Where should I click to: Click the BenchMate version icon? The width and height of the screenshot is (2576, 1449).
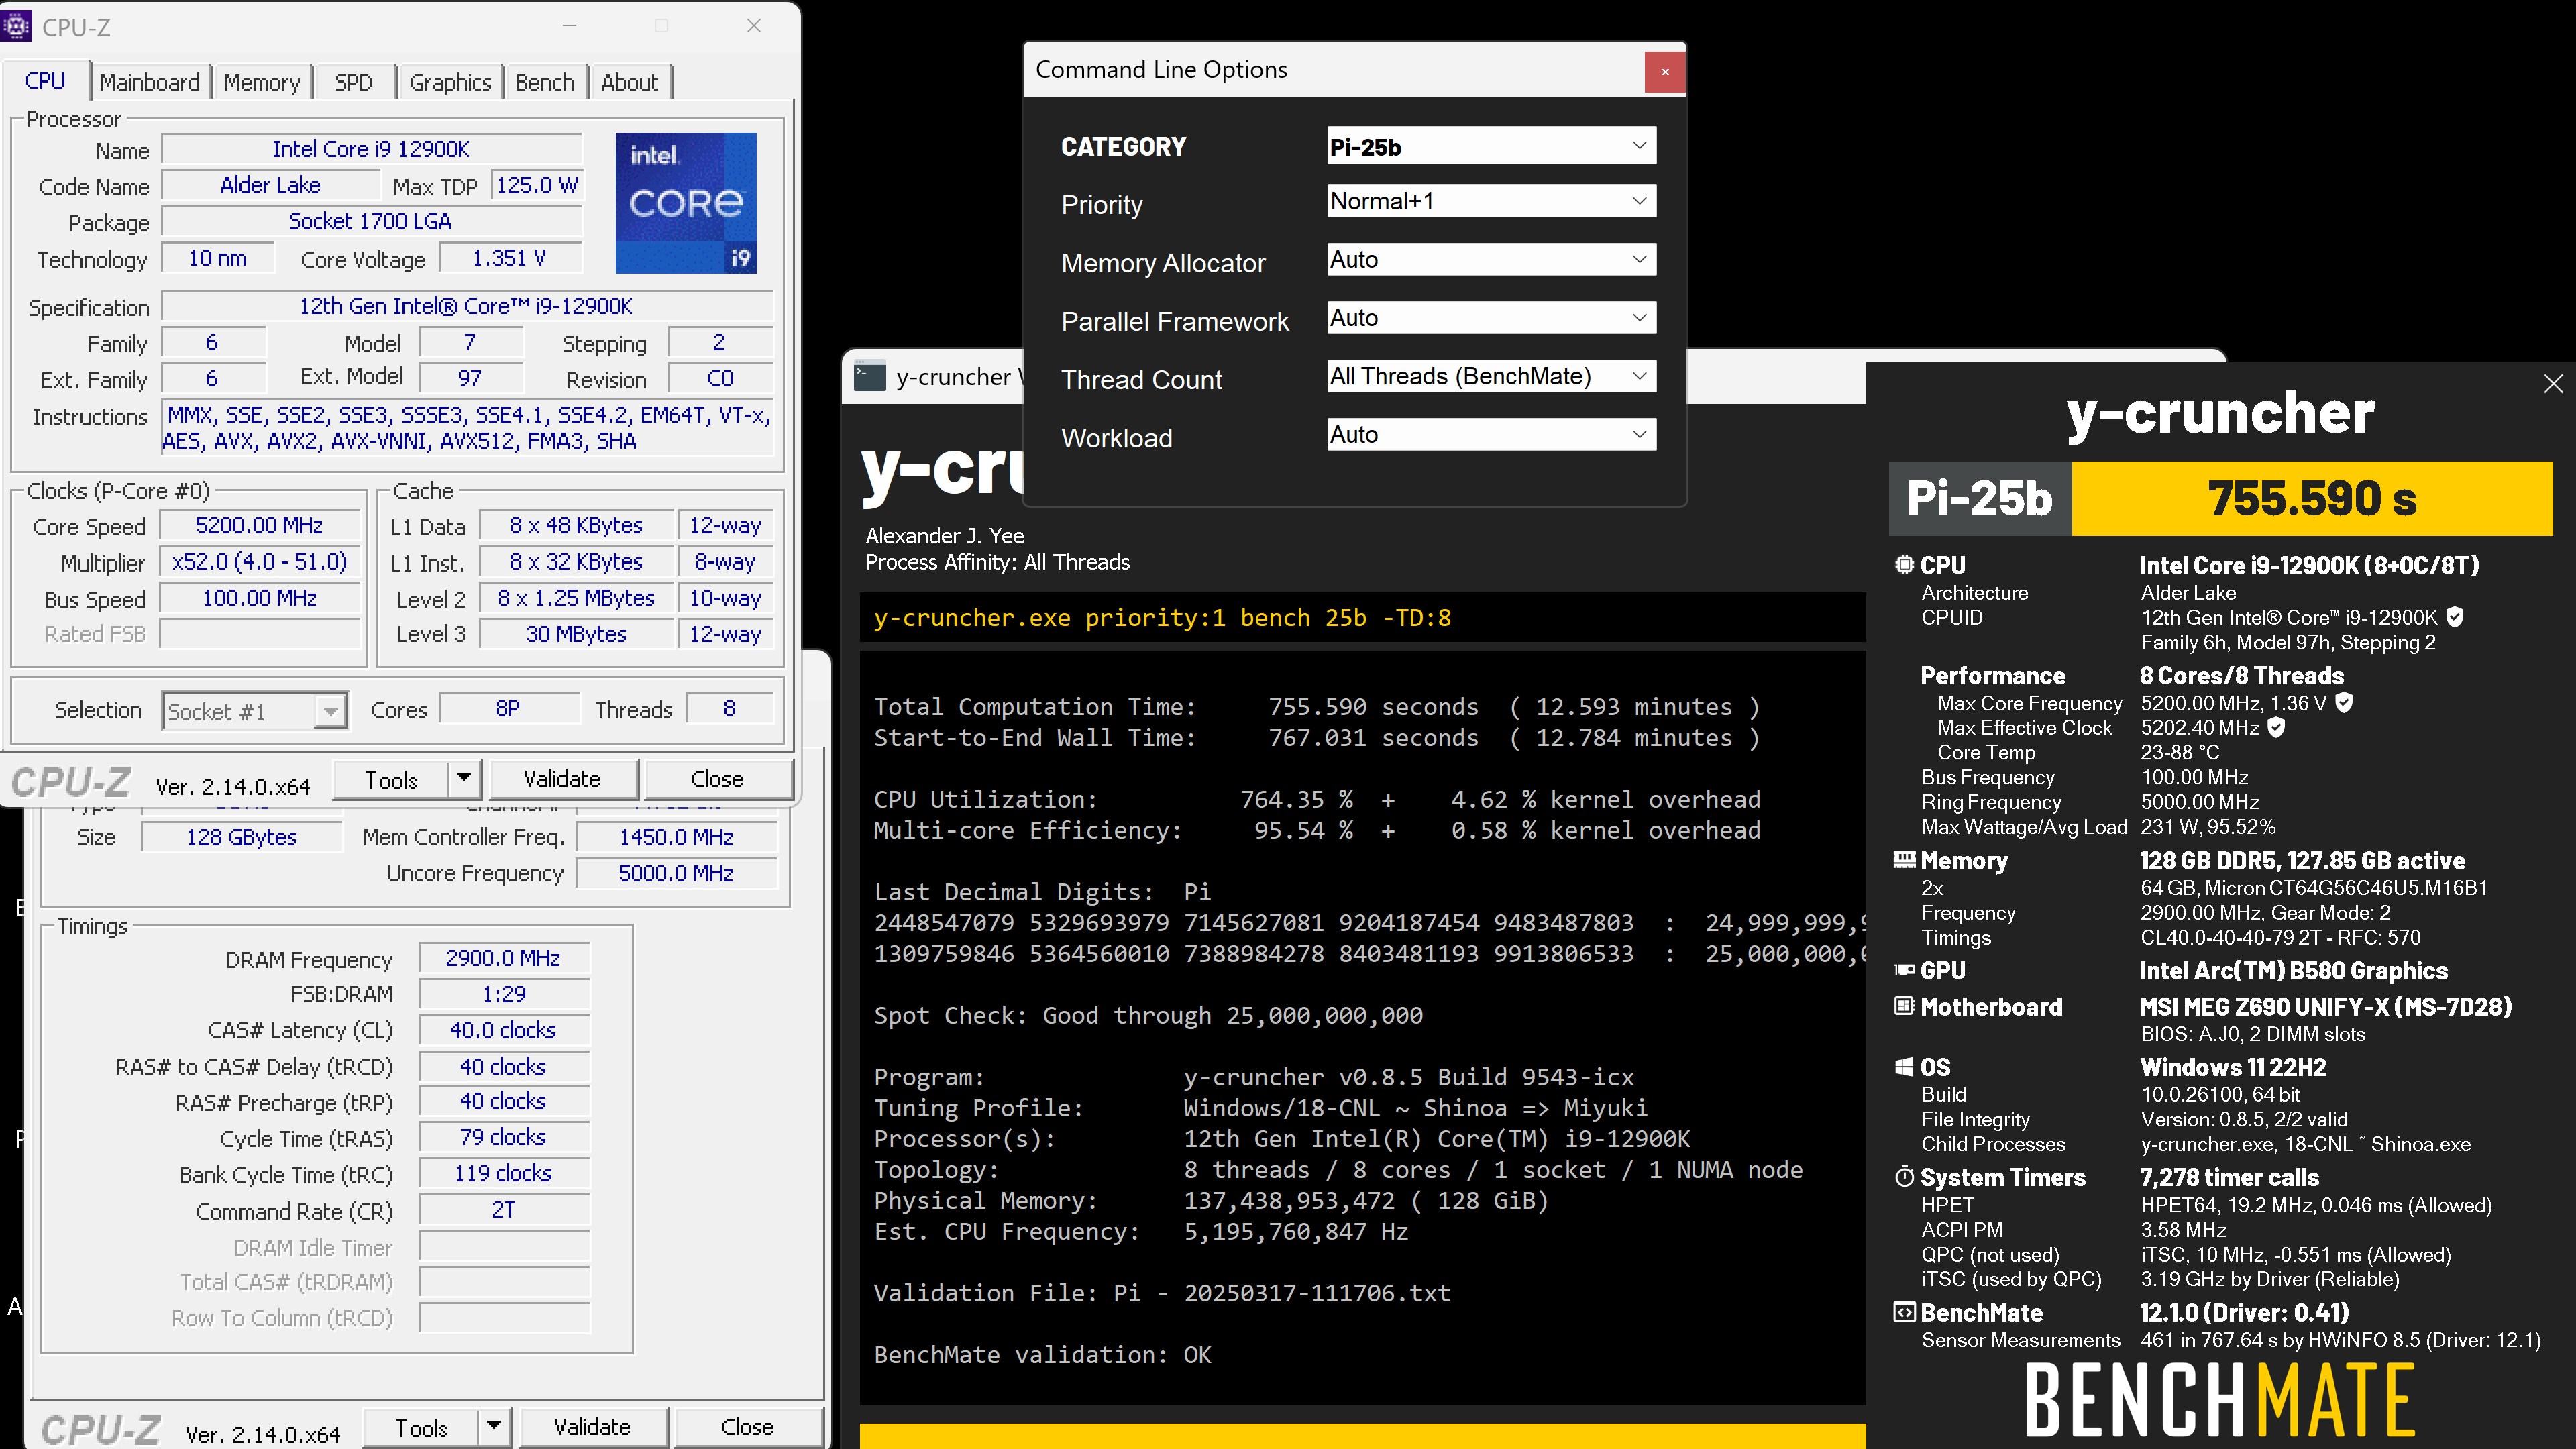point(1904,1312)
